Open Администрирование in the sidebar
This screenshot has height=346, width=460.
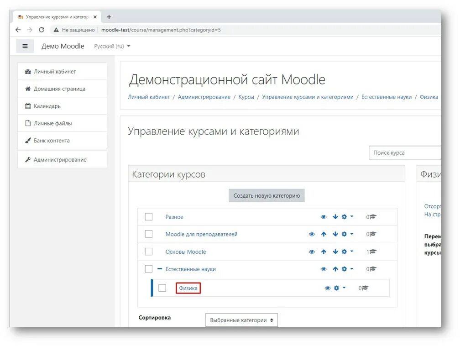[62, 160]
